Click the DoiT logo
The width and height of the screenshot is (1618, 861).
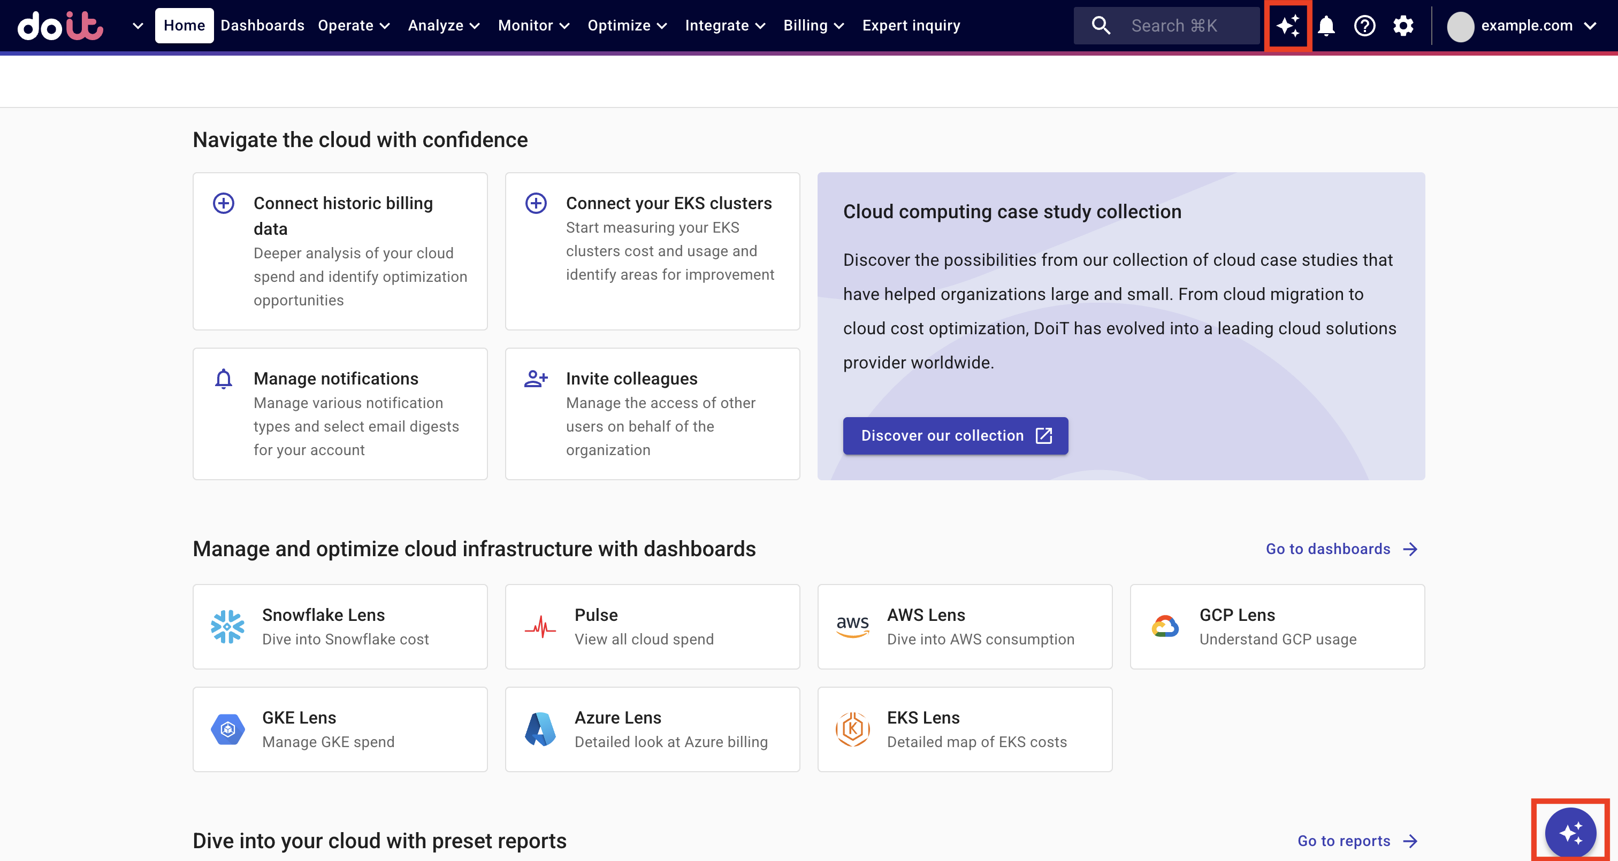tap(60, 26)
